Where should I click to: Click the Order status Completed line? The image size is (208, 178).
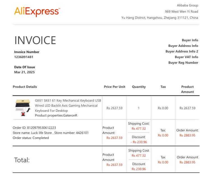pyautogui.click(x=31, y=138)
